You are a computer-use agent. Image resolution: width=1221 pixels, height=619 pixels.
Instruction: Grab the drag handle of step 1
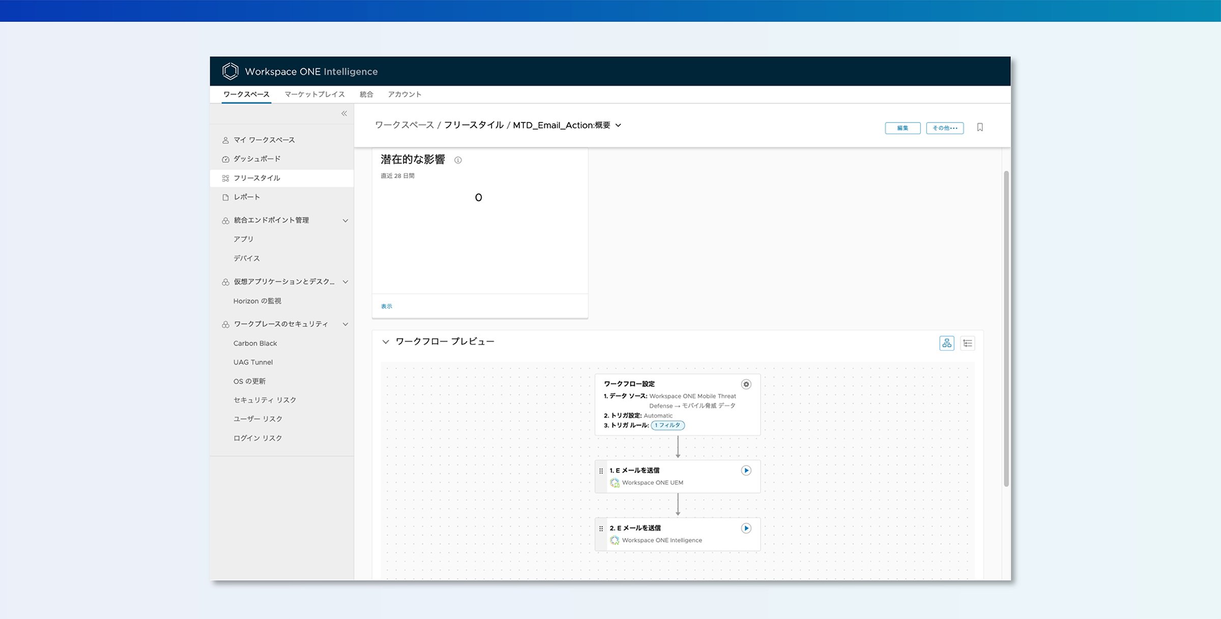point(601,471)
